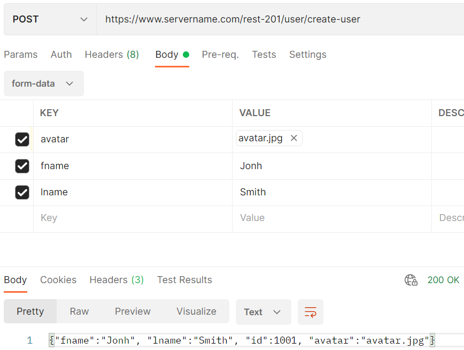This screenshot has width=464, height=350.
Task: Click the lname key cell
Action: 133,193
